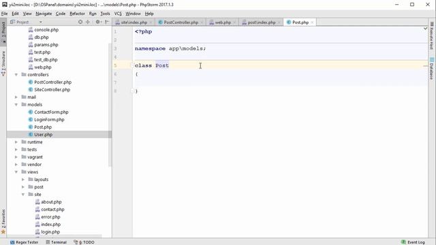
Task: Collapse the controllers folder
Action: point(16,75)
